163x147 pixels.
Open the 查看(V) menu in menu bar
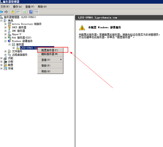point(30,7)
